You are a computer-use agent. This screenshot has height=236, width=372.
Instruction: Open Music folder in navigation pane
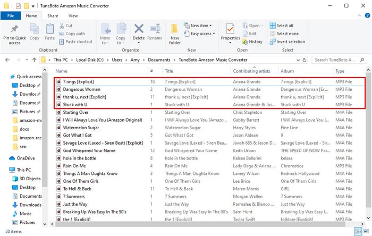[22, 214]
